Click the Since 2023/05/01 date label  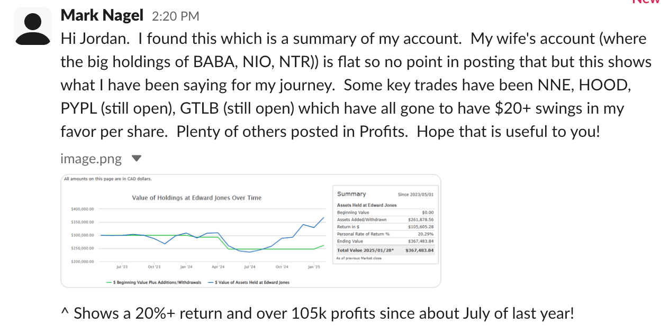point(415,194)
